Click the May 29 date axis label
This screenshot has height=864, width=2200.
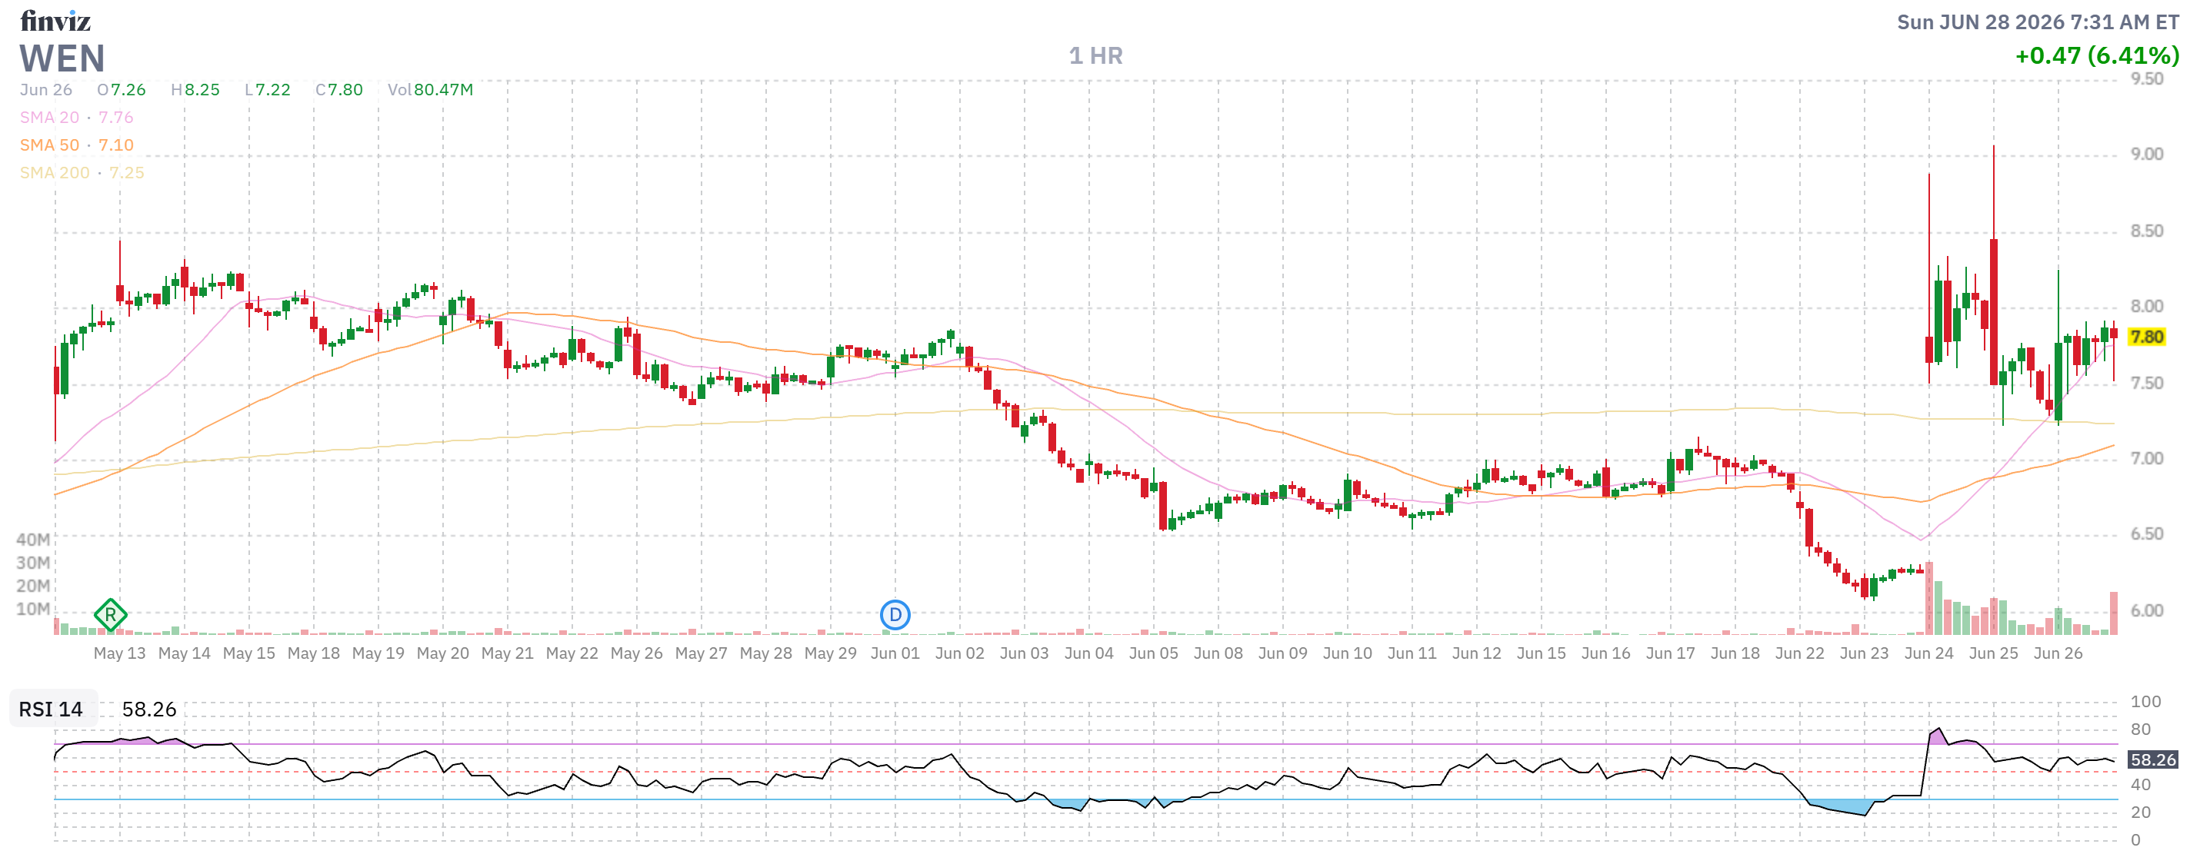831,653
